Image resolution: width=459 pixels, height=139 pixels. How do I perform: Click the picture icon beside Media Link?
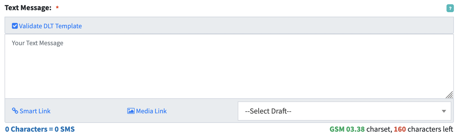coord(131,111)
